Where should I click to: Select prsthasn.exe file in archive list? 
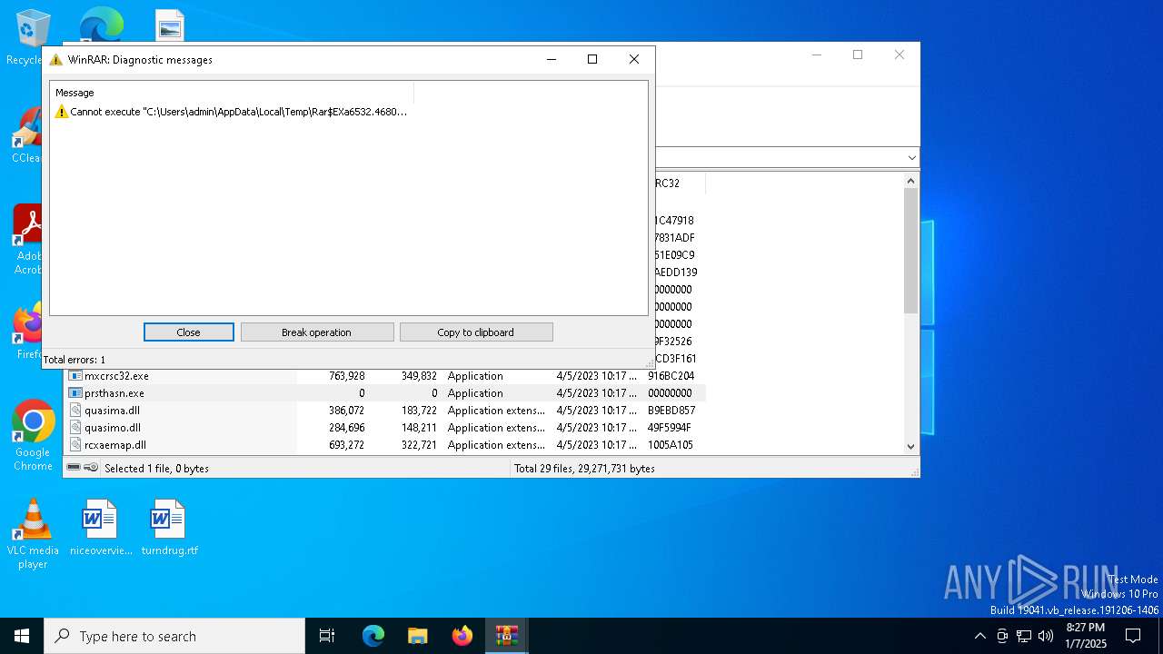click(386, 393)
